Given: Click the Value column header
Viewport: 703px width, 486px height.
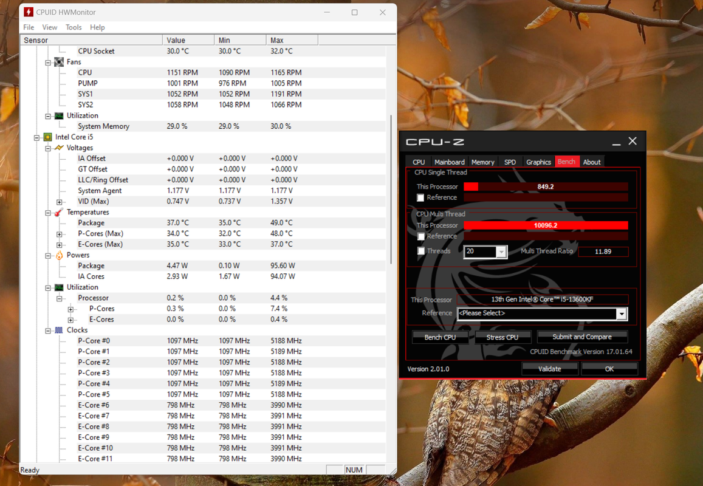Looking at the screenshot, I should (189, 40).
